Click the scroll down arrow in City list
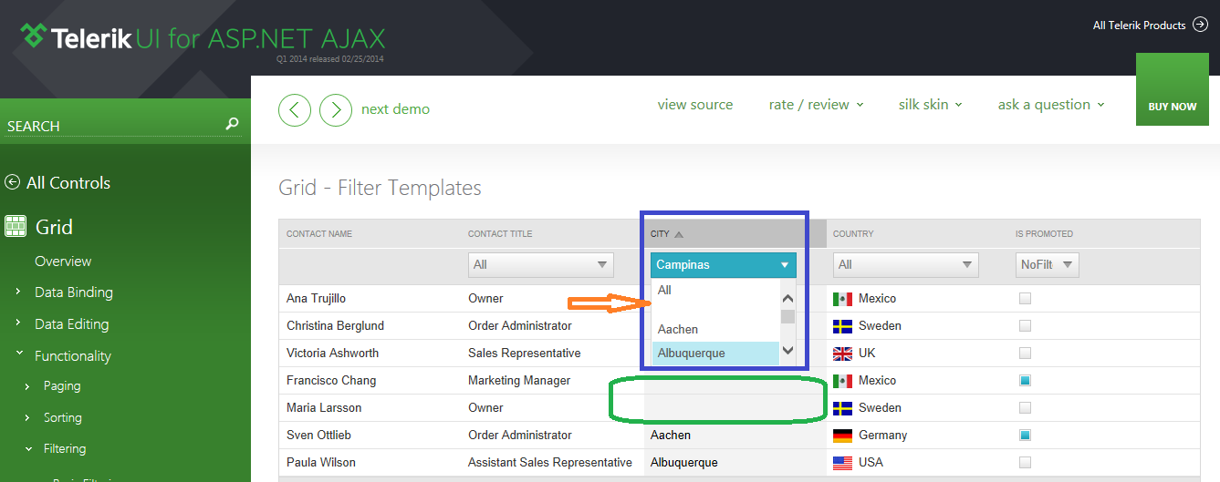Viewport: 1220px width, 482px height. pyautogui.click(x=788, y=350)
